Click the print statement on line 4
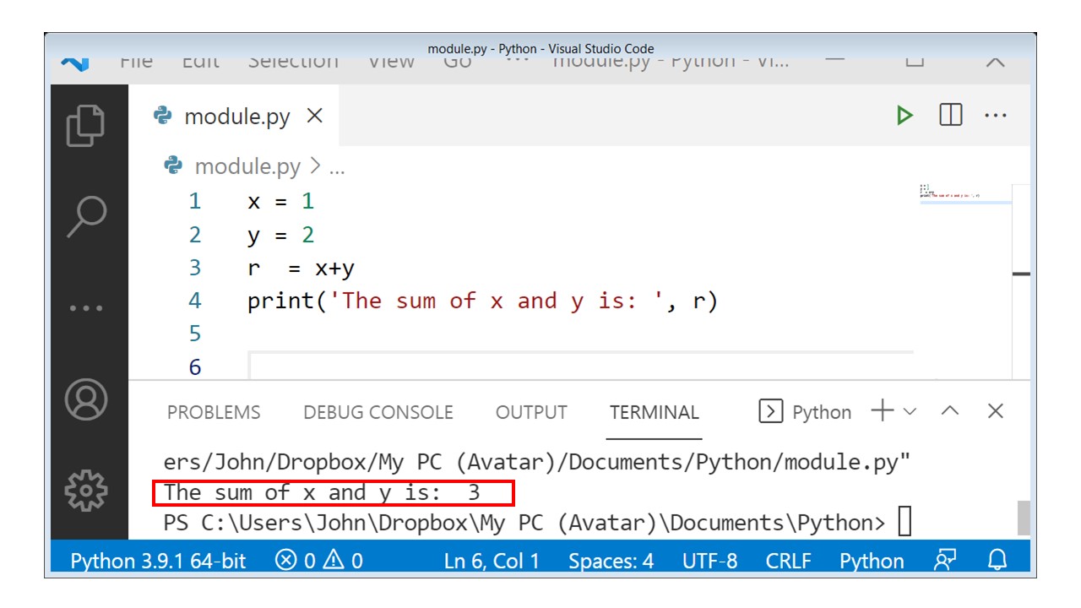The height and width of the screenshot is (608, 1081). click(x=482, y=301)
